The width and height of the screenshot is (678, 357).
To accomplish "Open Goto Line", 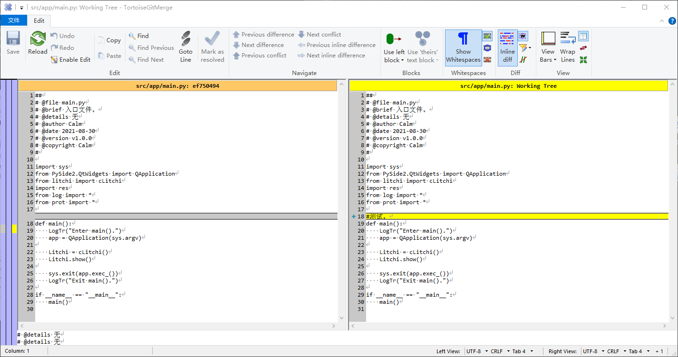I will tap(185, 47).
